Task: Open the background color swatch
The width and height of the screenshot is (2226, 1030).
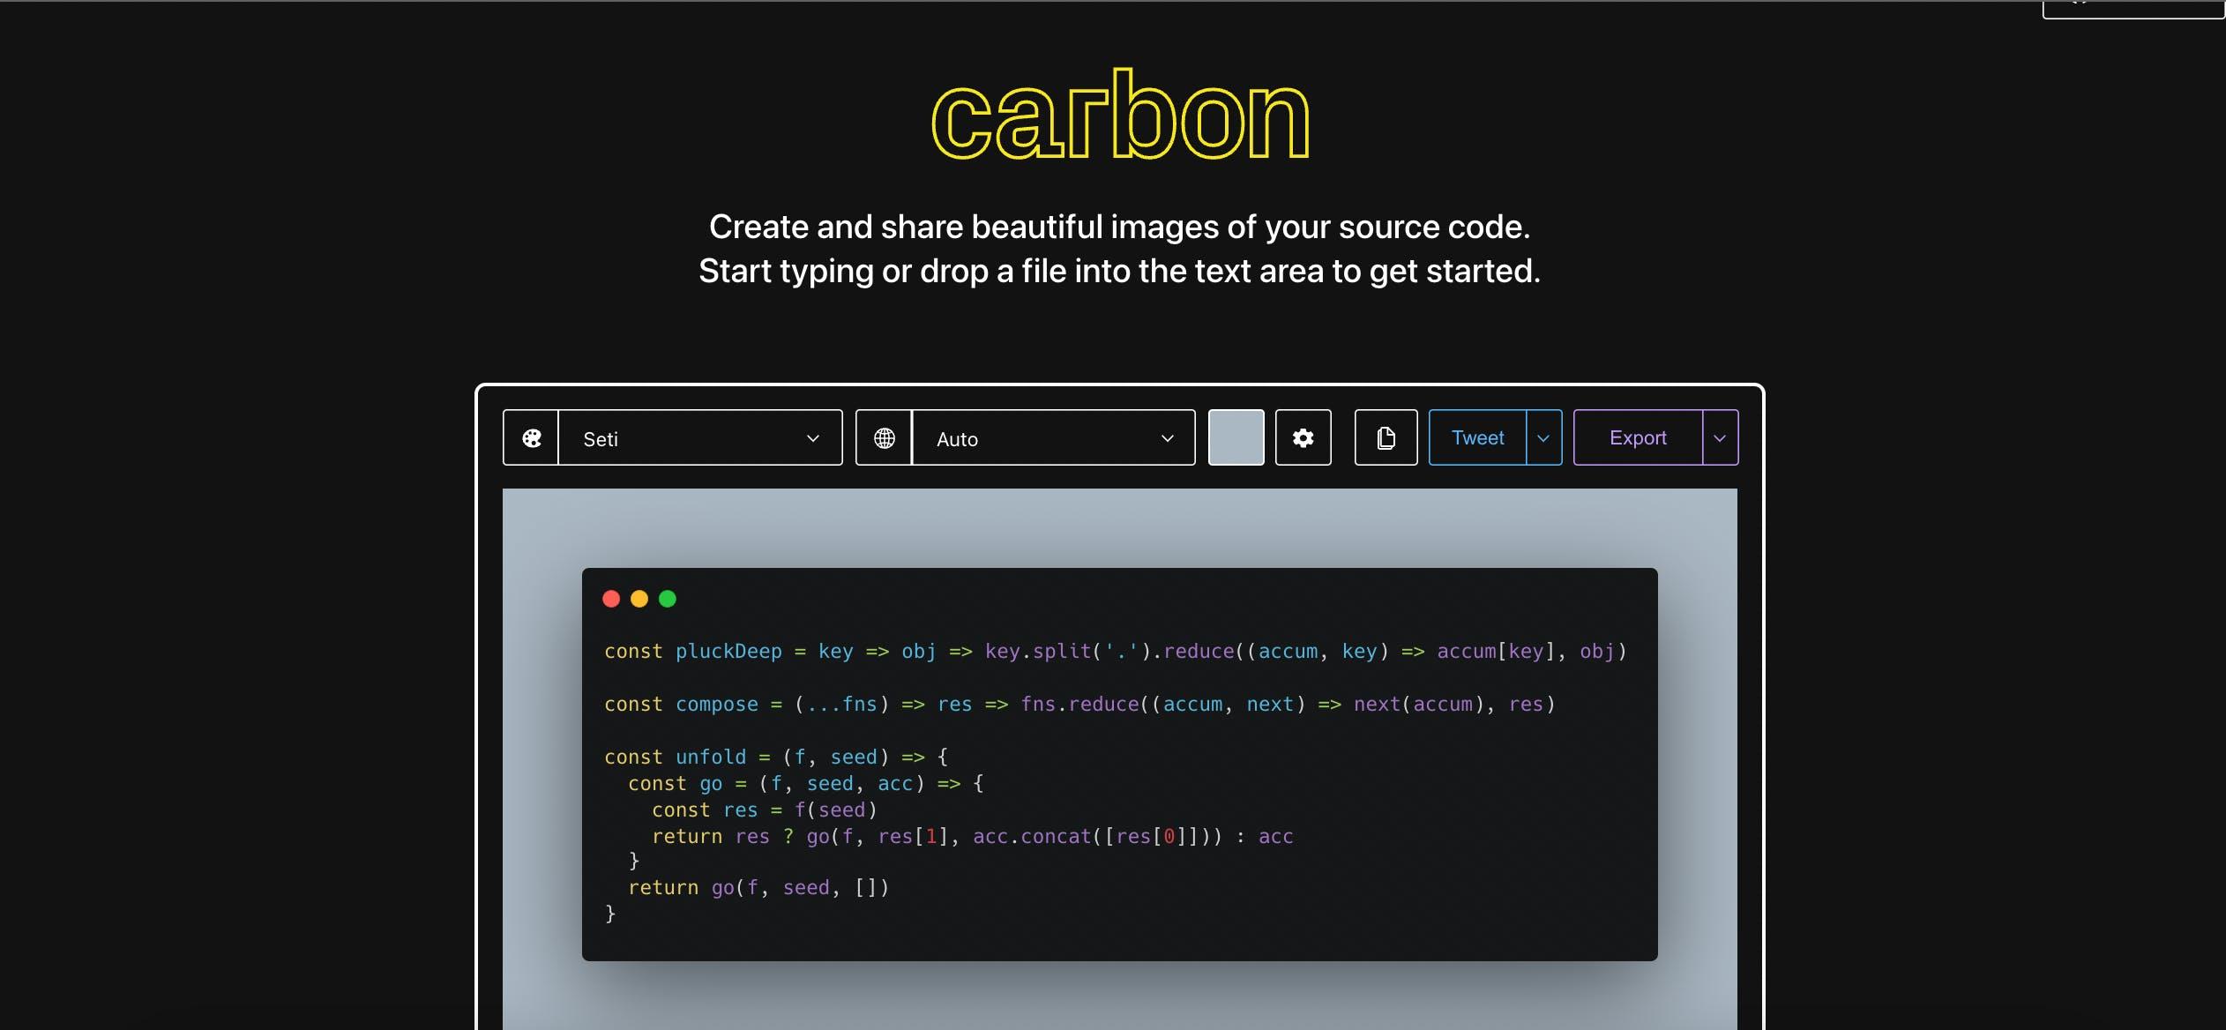Action: (x=1236, y=438)
